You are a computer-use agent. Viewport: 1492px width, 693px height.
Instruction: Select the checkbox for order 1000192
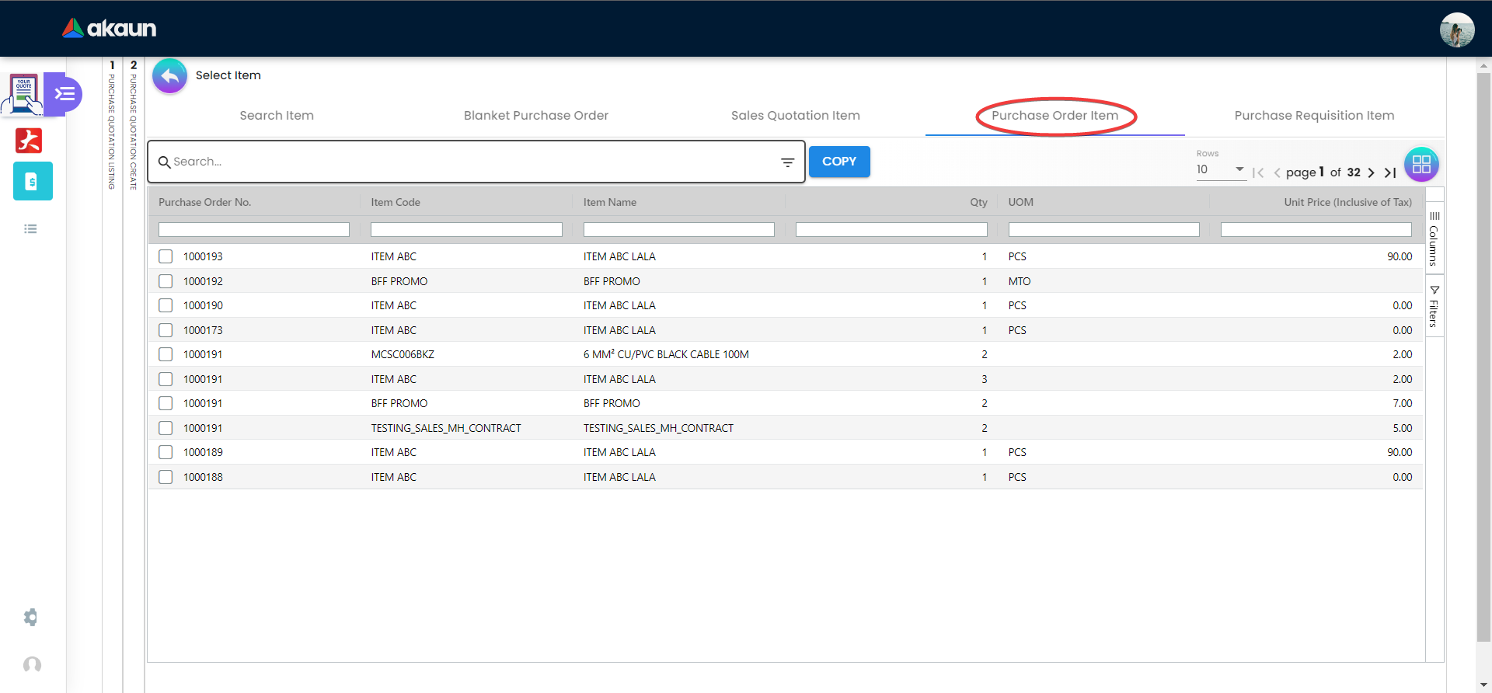166,281
